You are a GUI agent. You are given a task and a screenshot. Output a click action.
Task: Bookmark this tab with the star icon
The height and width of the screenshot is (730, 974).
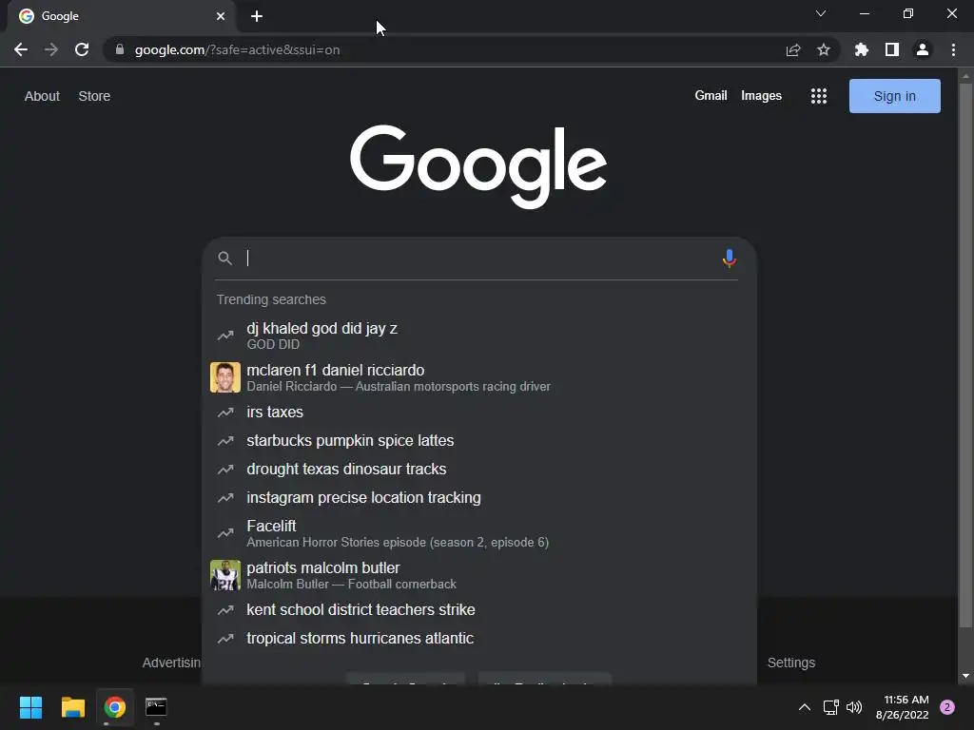[x=824, y=49]
